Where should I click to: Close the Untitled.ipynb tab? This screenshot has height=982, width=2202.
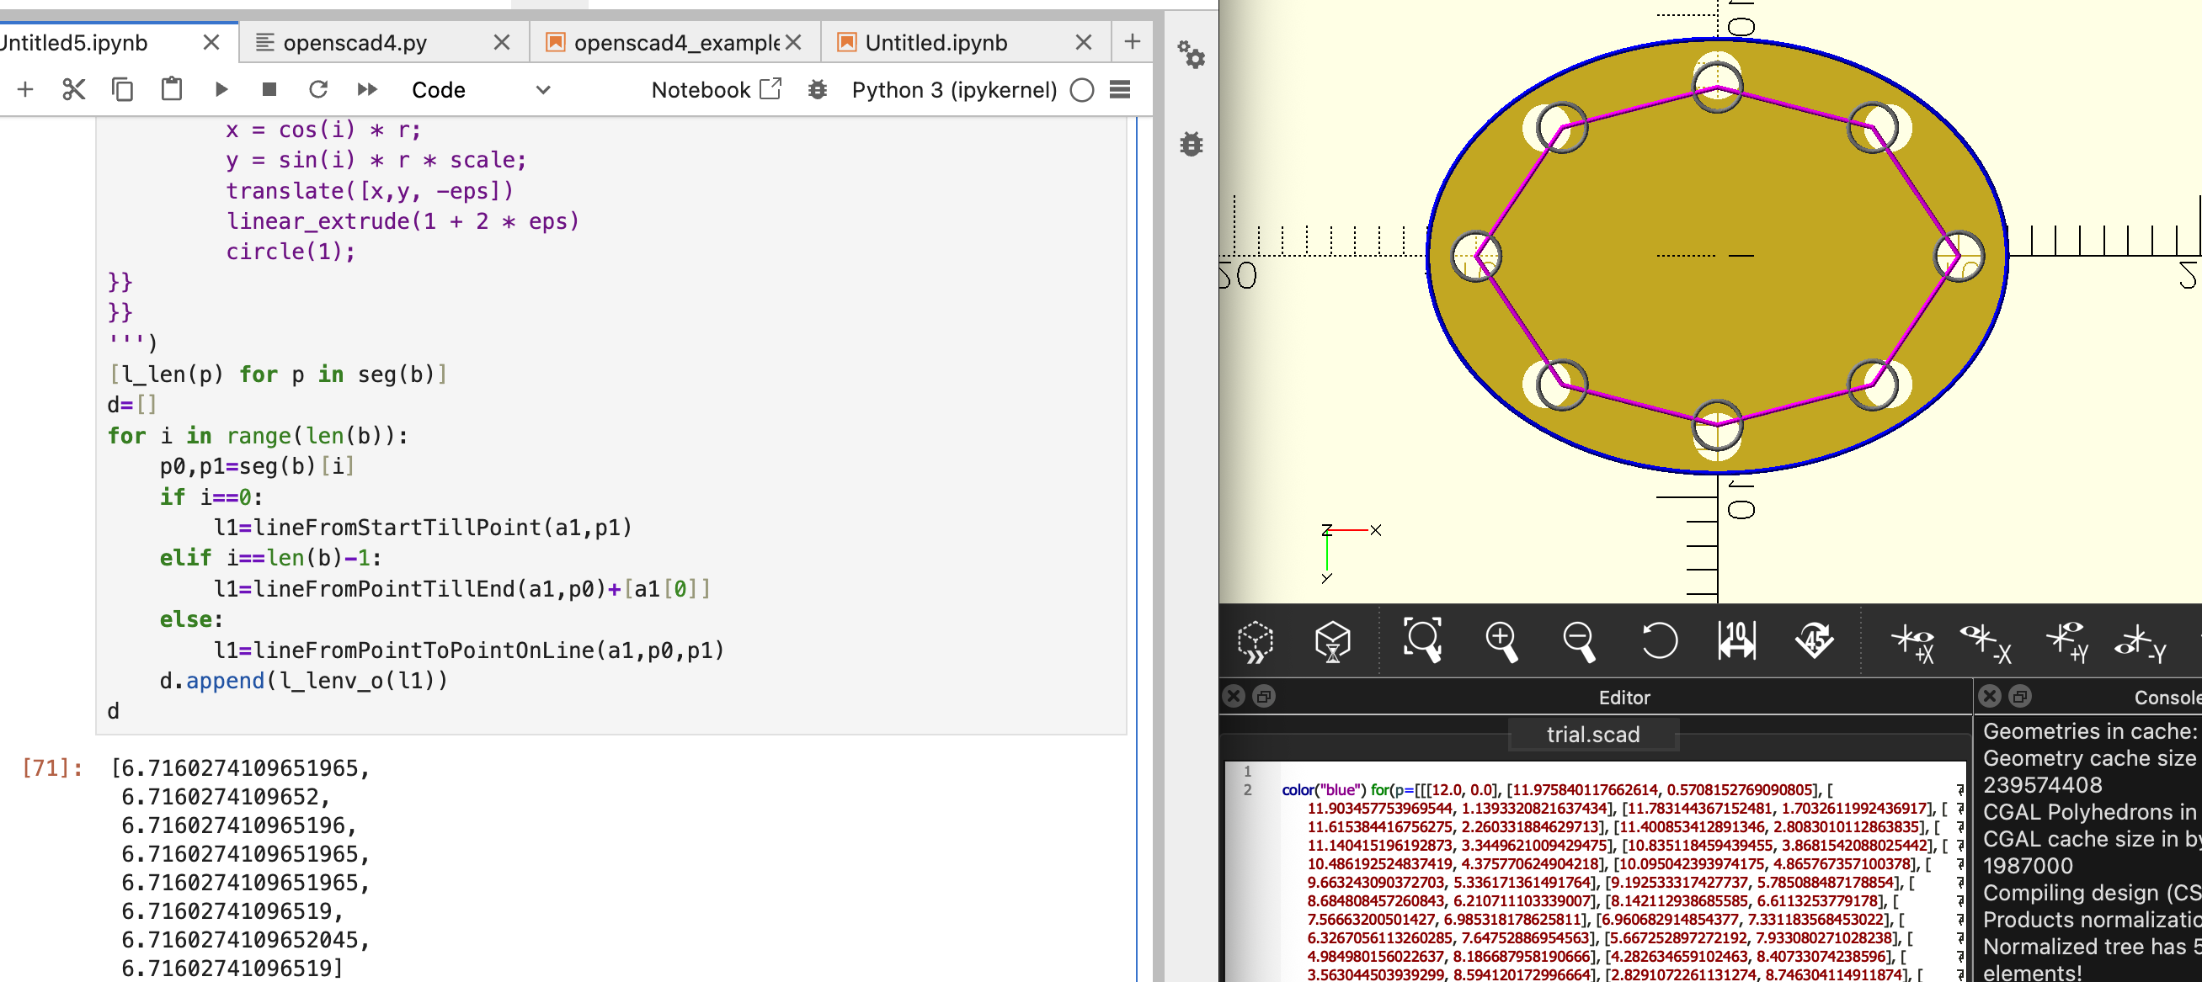pos(1084,43)
